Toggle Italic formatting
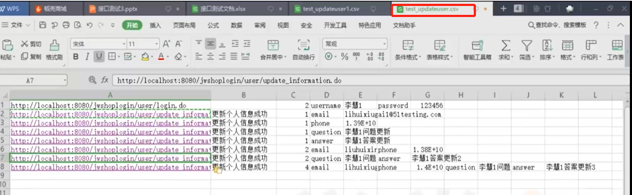 point(87,57)
